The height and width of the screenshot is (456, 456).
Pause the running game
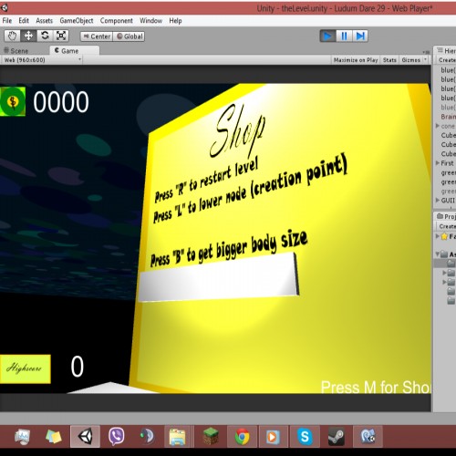[344, 36]
